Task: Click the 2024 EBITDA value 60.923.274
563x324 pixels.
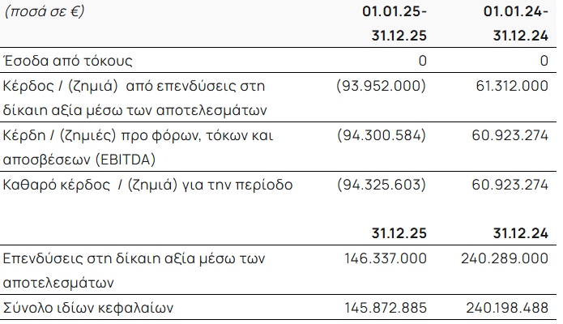Action: click(x=508, y=135)
